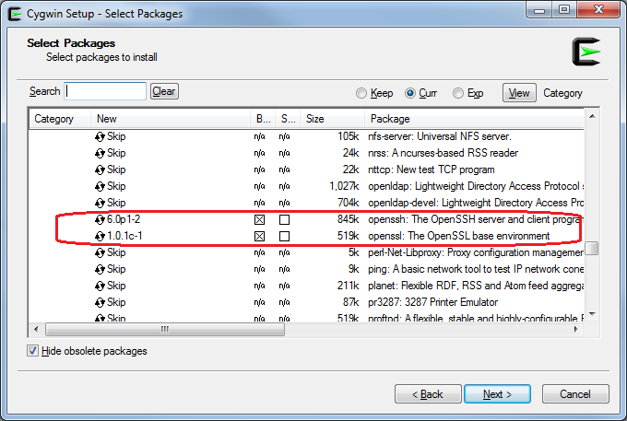Select the 'openssl: The OpenSSL base environment' text
The width and height of the screenshot is (627, 421).
point(458,236)
